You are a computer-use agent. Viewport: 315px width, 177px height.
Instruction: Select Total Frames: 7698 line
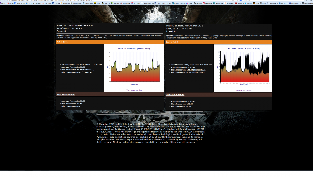click(192, 65)
